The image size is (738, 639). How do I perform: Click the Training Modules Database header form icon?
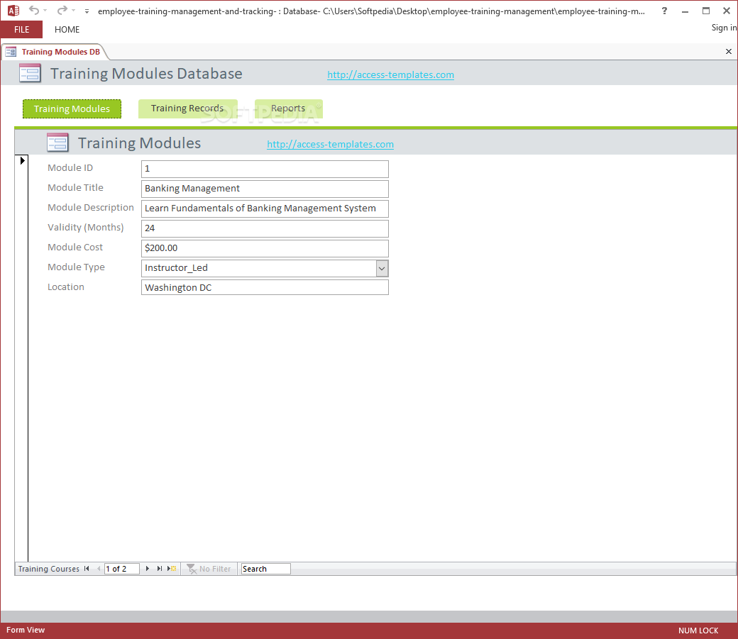pyautogui.click(x=30, y=74)
